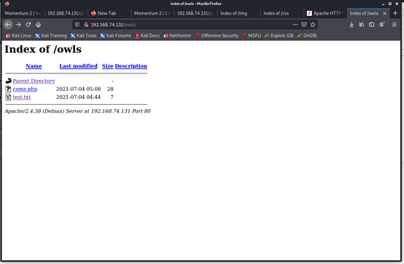
Task: Click the test.txt text file icon
Action: coord(8,97)
